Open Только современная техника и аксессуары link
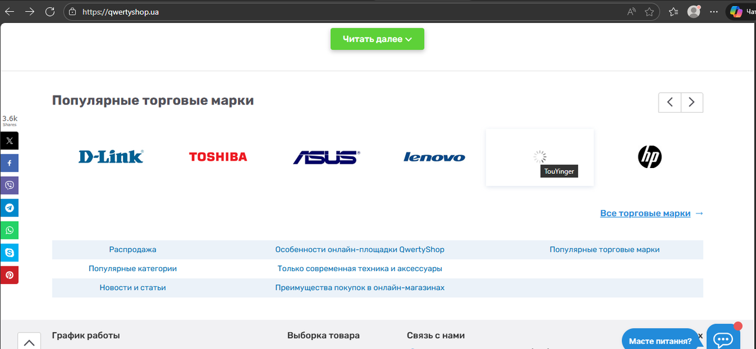Screen dimensions: 756x349 point(360,268)
